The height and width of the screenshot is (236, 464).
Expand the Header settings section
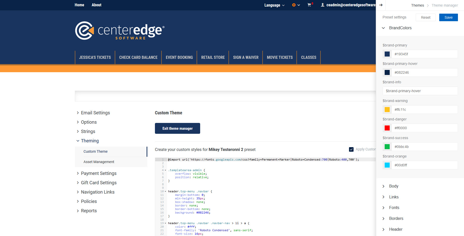click(x=392, y=229)
